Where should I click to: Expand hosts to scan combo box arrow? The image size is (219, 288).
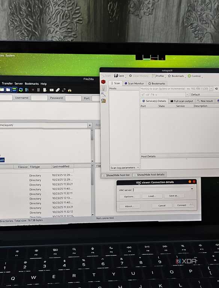[x=211, y=89]
